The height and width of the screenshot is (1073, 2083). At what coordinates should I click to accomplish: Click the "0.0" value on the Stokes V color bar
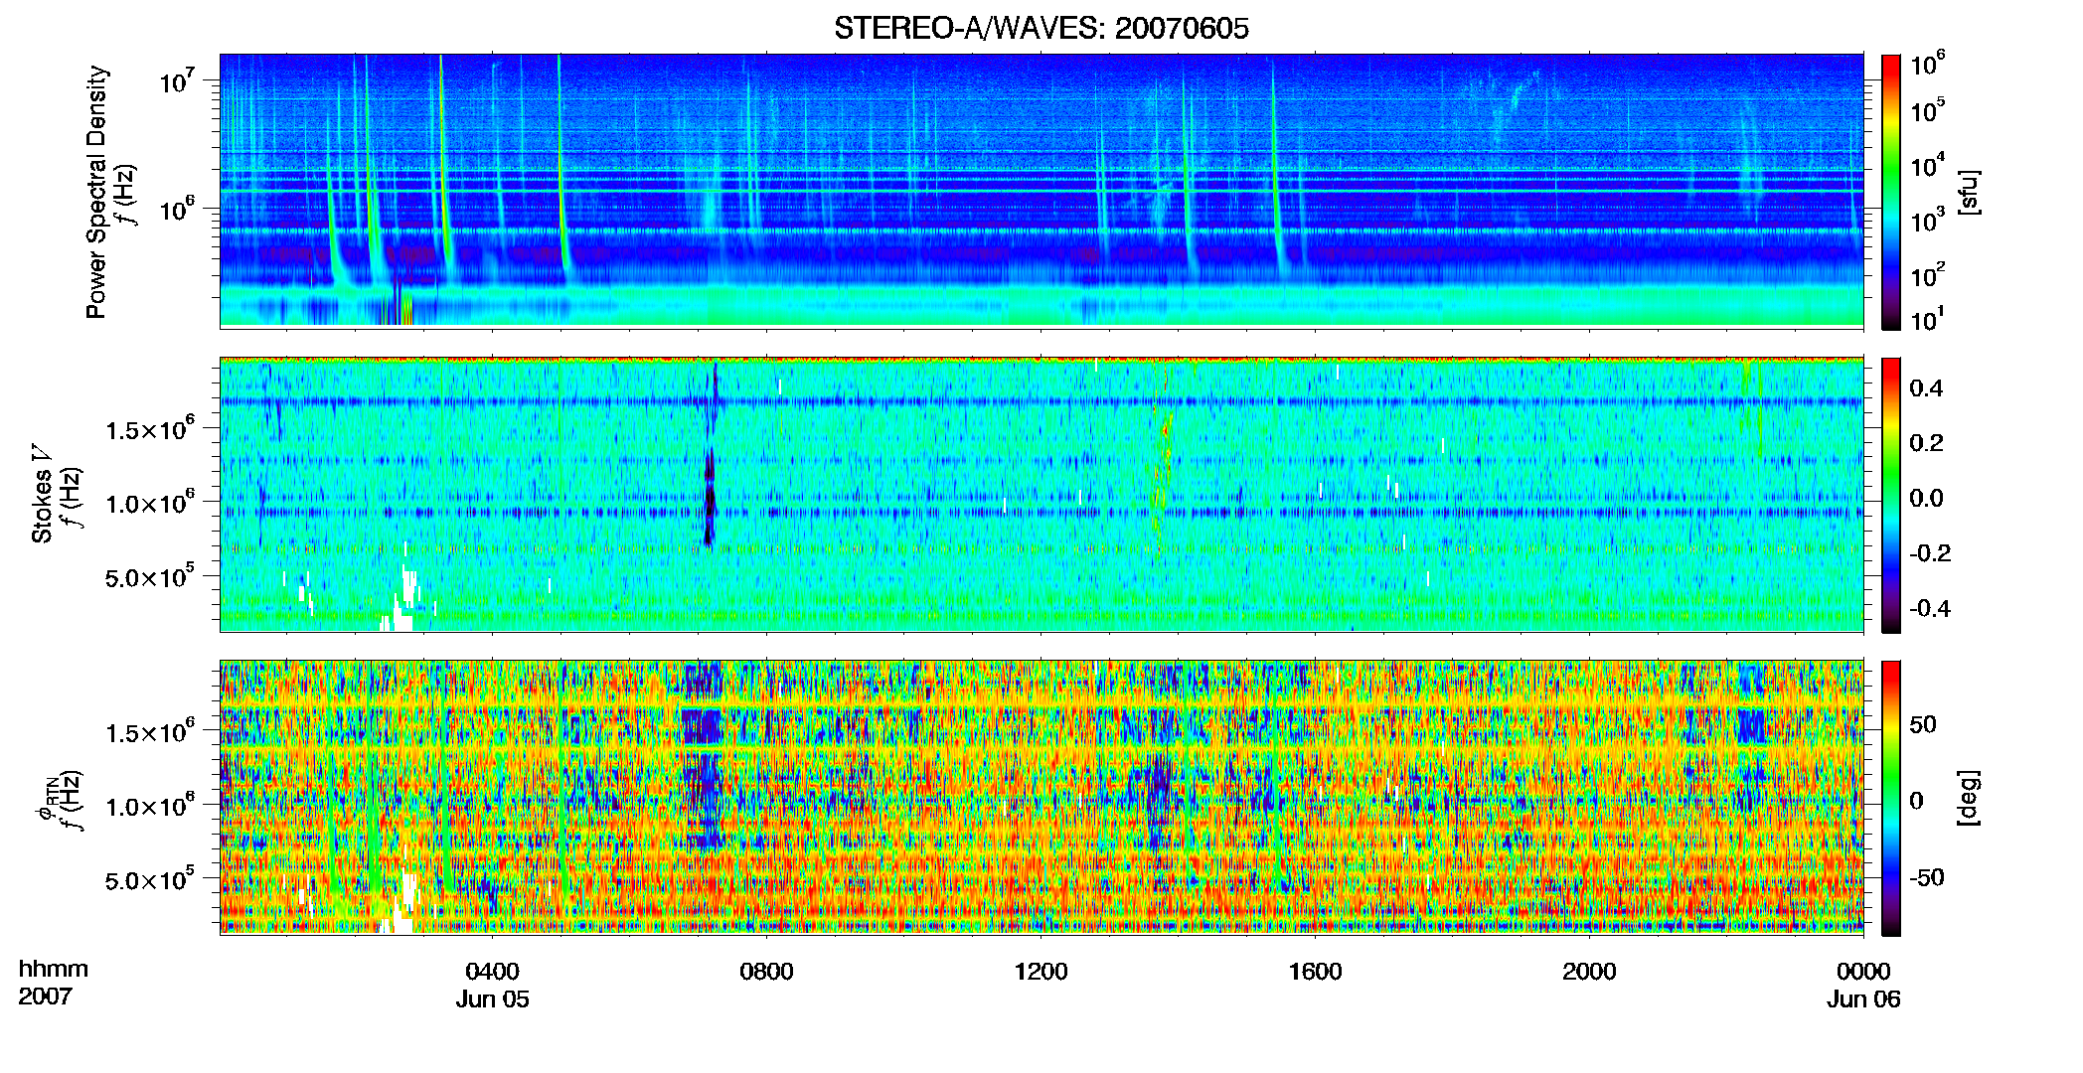point(1926,498)
